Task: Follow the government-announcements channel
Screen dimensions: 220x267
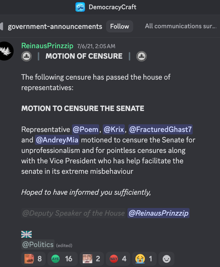Action: 120,26
